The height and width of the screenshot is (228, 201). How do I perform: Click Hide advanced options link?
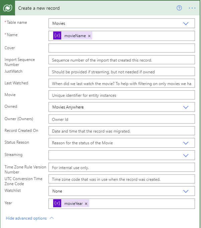pyautogui.click(x=26, y=218)
